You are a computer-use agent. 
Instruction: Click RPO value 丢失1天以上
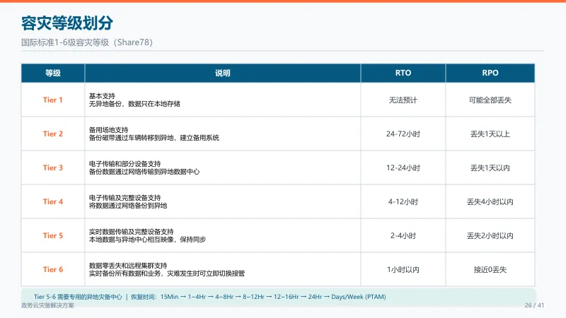(x=490, y=134)
